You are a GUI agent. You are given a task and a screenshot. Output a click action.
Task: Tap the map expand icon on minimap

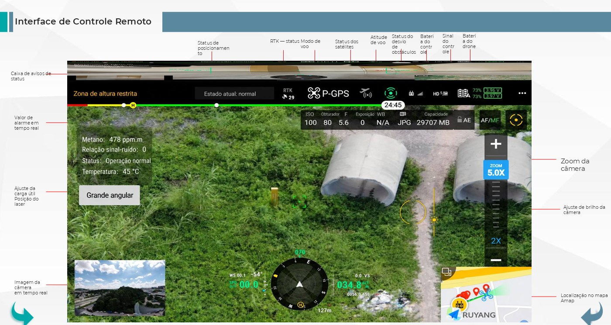pyautogui.click(x=446, y=272)
